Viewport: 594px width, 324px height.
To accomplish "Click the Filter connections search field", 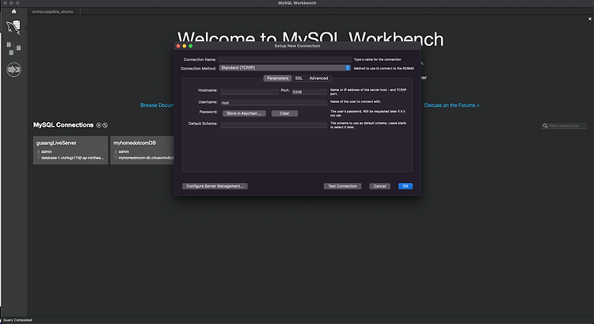I will coord(564,126).
